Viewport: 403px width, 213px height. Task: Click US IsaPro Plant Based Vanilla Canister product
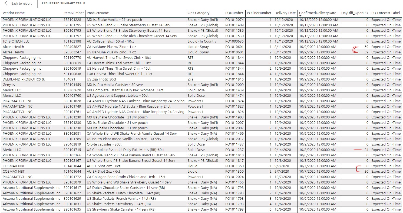tap(124, 139)
